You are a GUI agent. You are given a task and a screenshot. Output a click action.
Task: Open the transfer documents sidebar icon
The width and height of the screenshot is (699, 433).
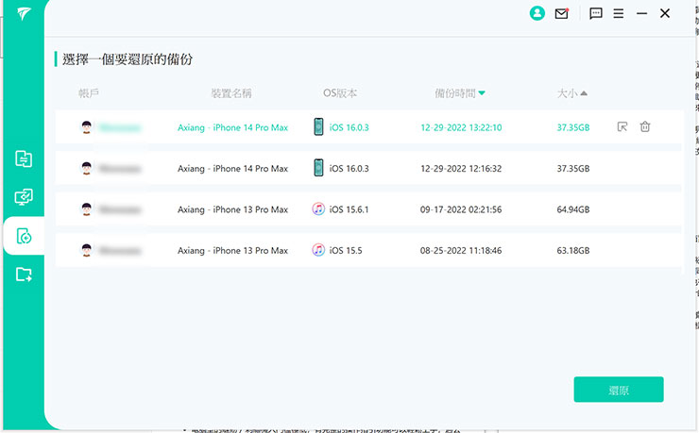[x=24, y=158]
